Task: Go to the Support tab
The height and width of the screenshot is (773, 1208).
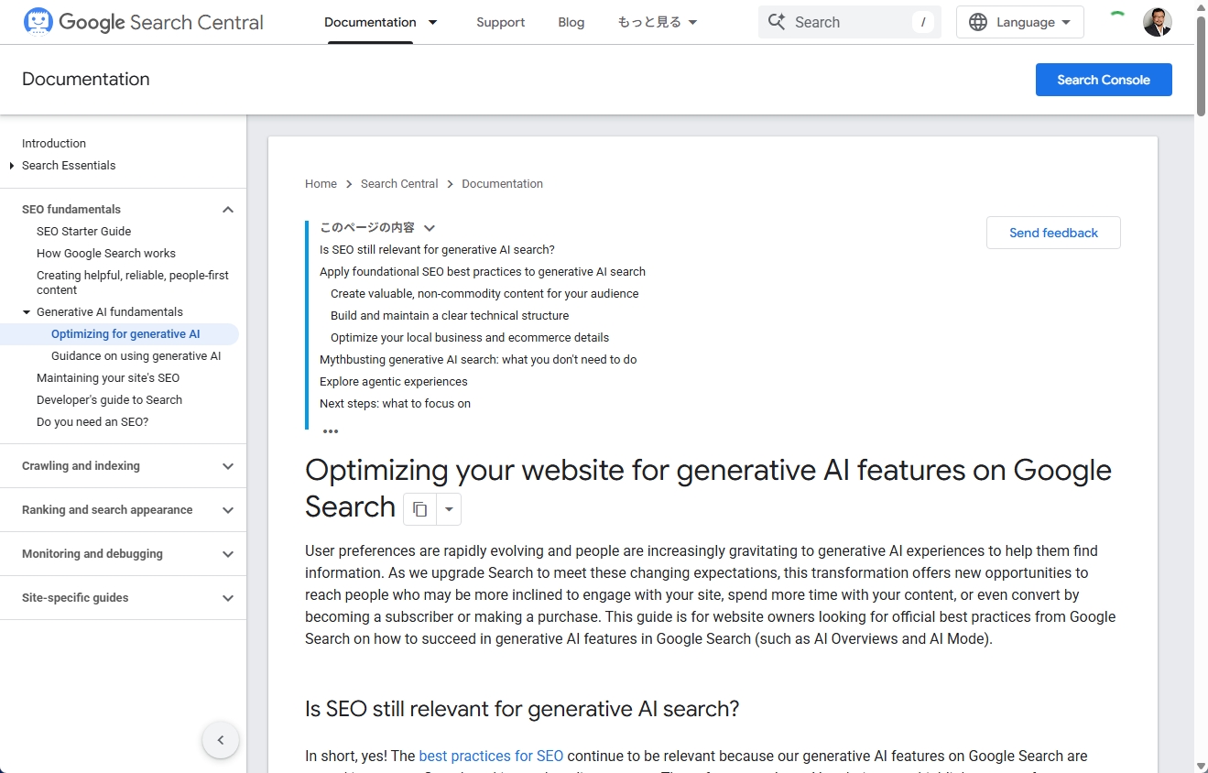Action: point(501,22)
